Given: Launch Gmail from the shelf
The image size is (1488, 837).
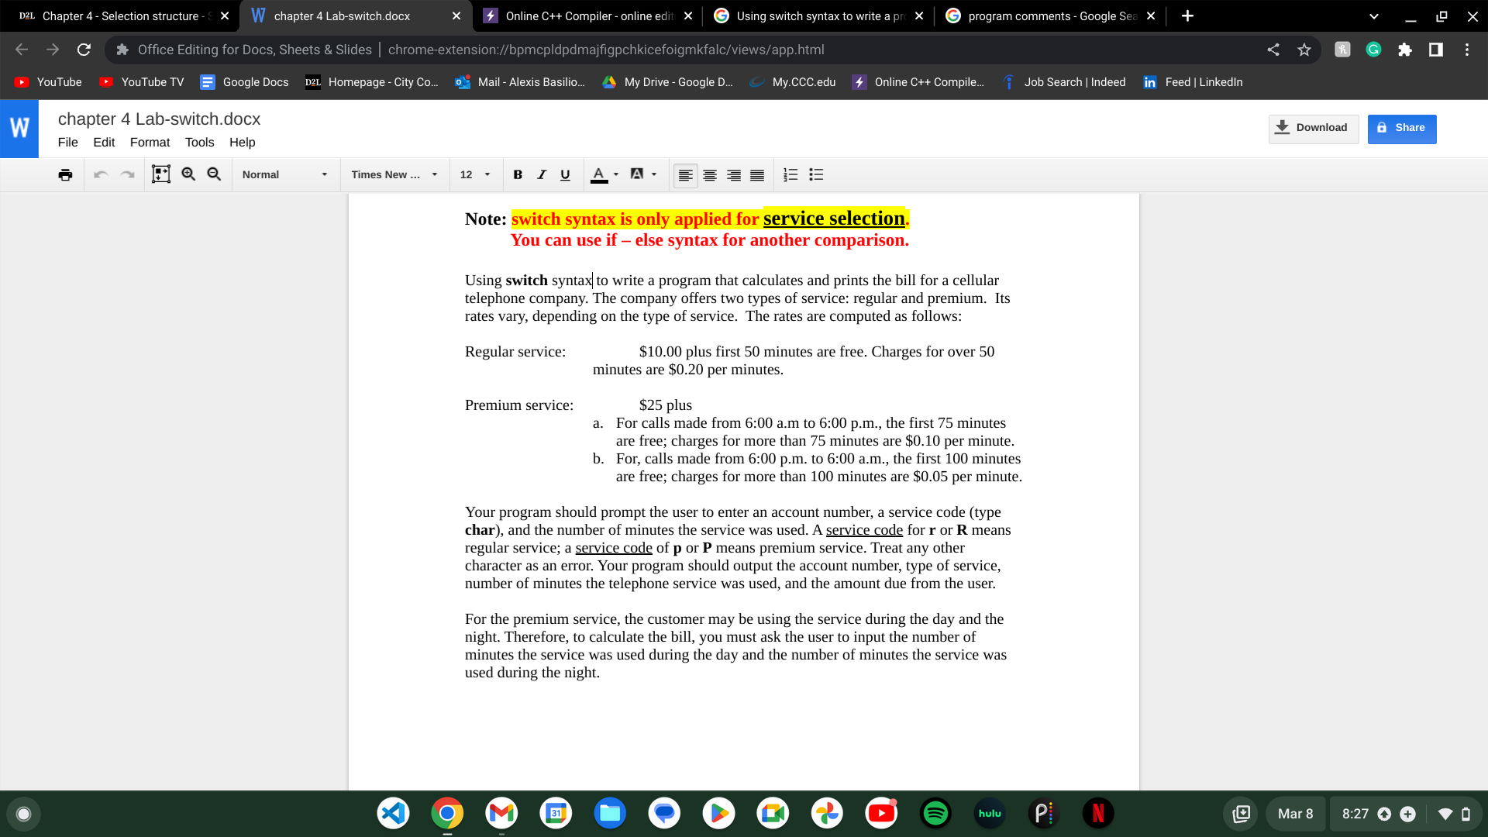Looking at the screenshot, I should coord(501,814).
